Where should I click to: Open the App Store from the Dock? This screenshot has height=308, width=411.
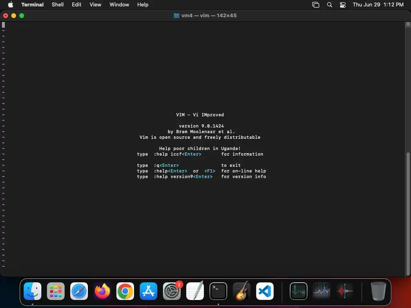(x=149, y=291)
